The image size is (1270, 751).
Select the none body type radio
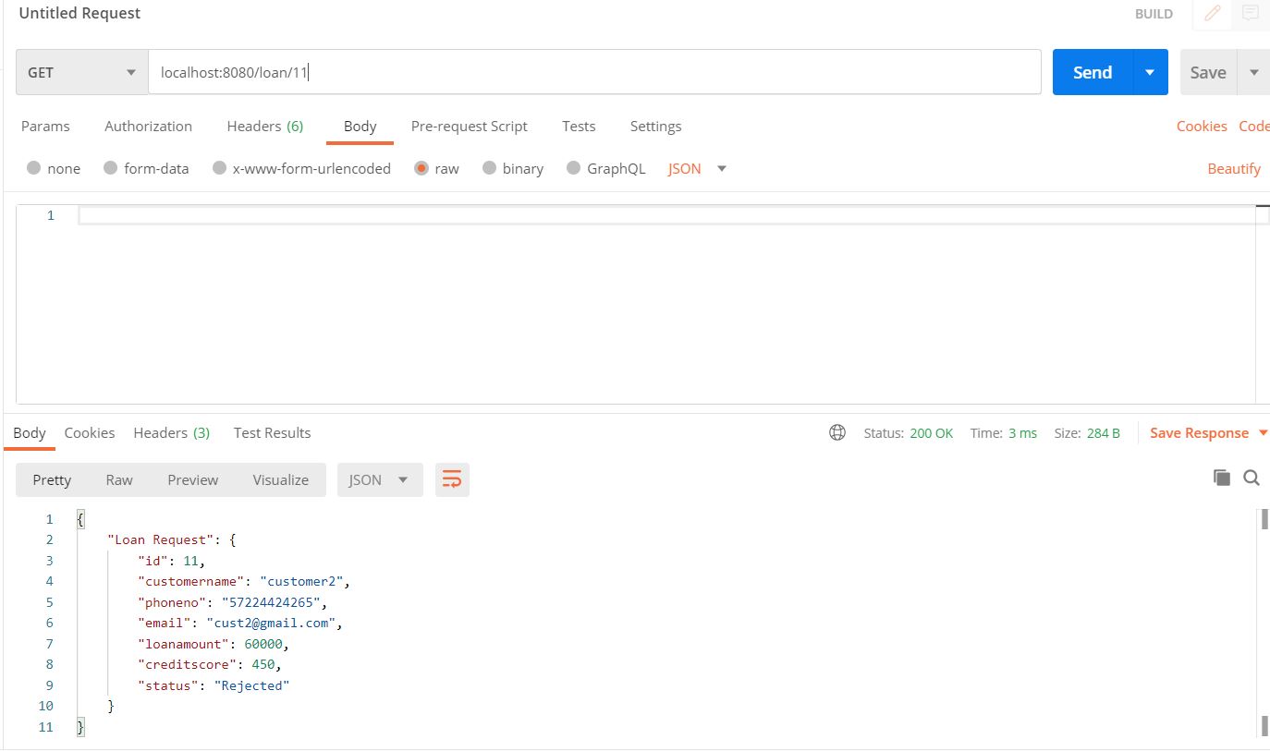(34, 168)
